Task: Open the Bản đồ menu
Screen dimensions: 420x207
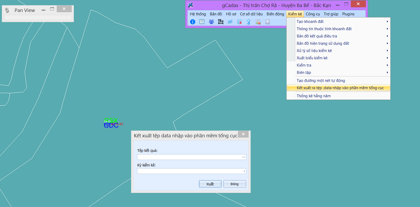Action: (x=216, y=14)
